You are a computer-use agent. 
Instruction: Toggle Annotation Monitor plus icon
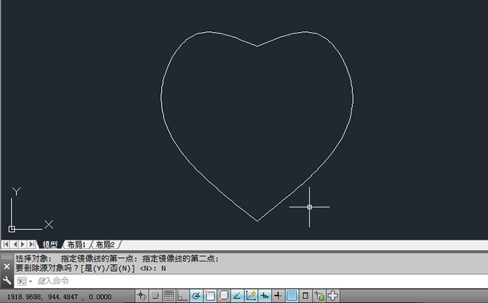333,295
